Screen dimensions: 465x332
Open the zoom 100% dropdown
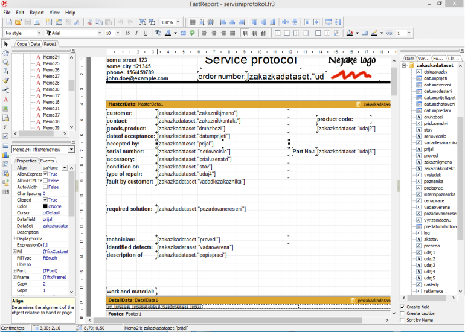(178, 22)
